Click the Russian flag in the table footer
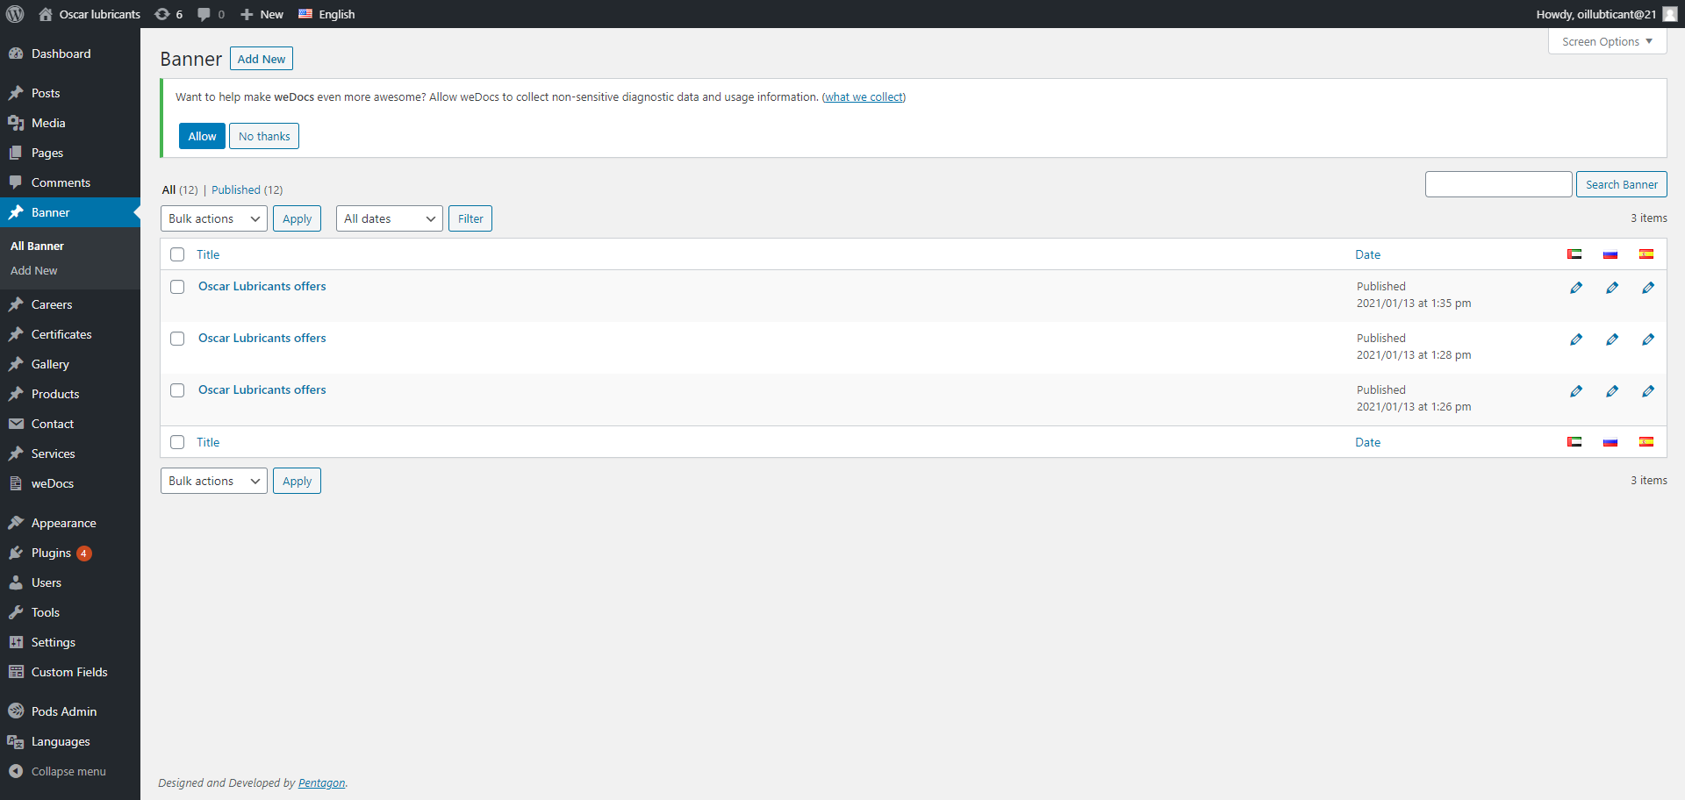 click(x=1610, y=442)
